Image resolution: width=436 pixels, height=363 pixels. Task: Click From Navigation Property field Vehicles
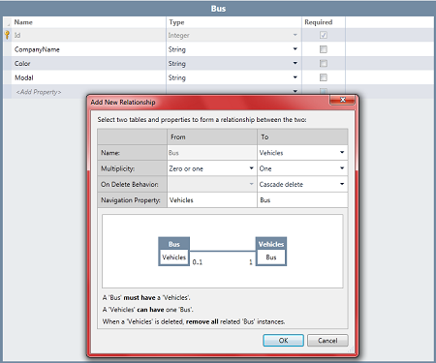click(212, 200)
